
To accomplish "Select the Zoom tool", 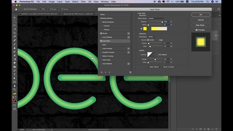I will tap(15, 90).
